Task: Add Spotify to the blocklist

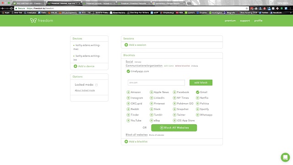Action: (198, 109)
